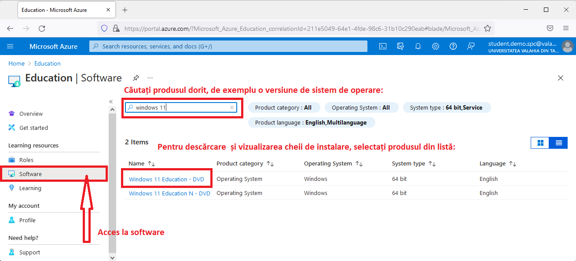
Task: Sort the table by System type
Action: pos(432,164)
